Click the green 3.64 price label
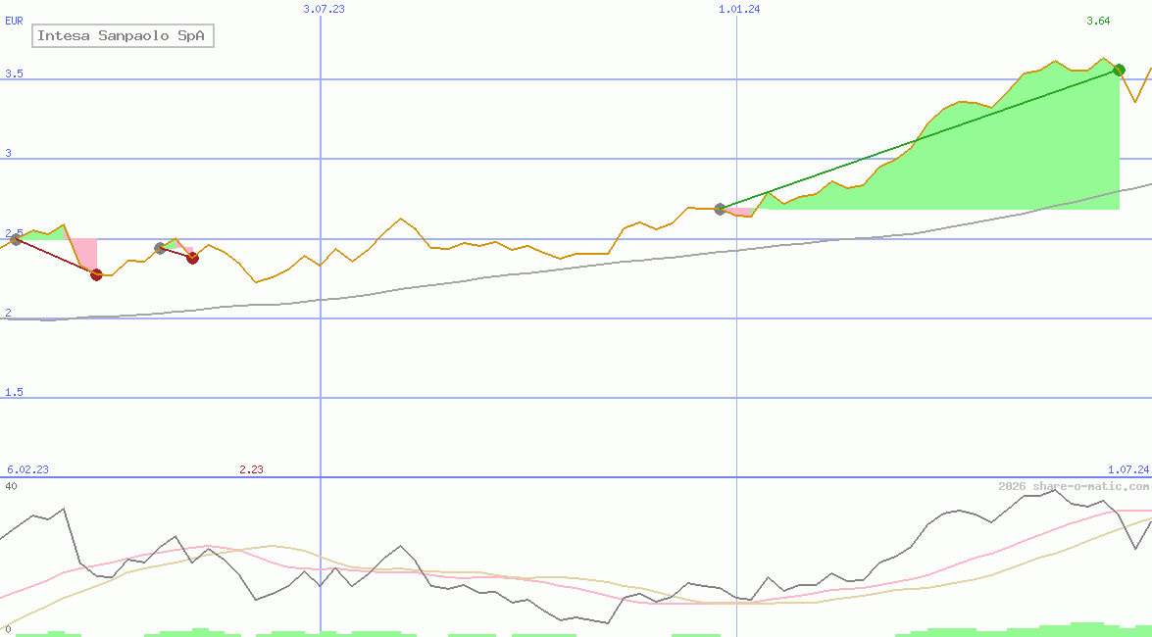The height and width of the screenshot is (637, 1152). [1098, 22]
